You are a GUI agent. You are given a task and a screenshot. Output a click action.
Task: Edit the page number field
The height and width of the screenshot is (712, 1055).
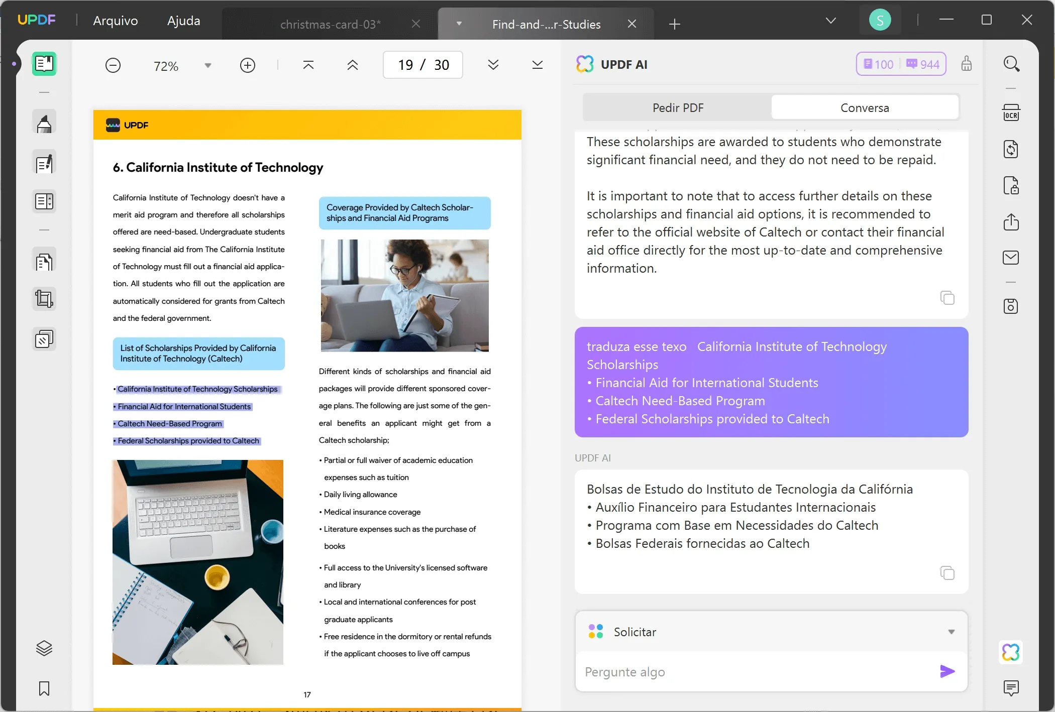pyautogui.click(x=423, y=65)
